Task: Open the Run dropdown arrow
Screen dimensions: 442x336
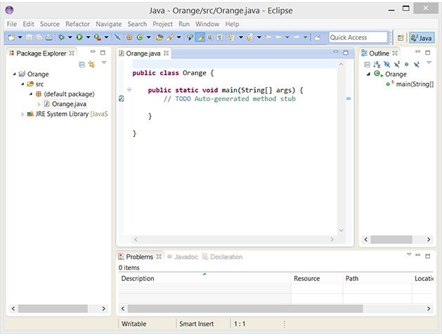Action: point(89,37)
